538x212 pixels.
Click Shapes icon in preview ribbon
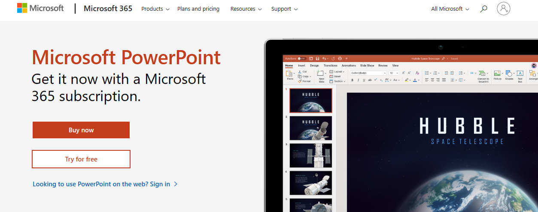pos(509,73)
